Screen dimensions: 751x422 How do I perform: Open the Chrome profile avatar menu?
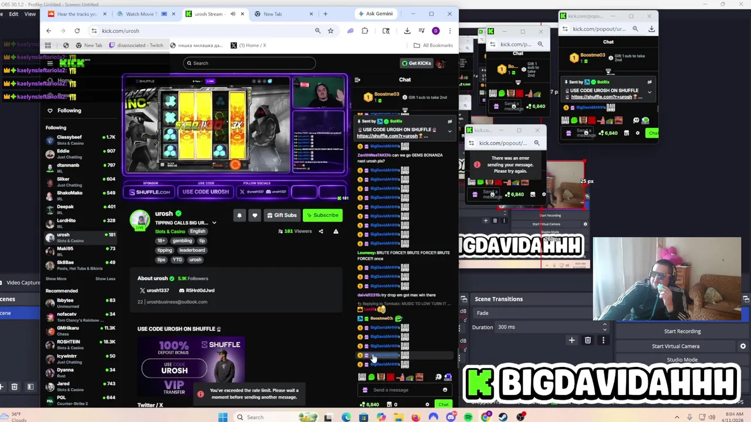(435, 30)
